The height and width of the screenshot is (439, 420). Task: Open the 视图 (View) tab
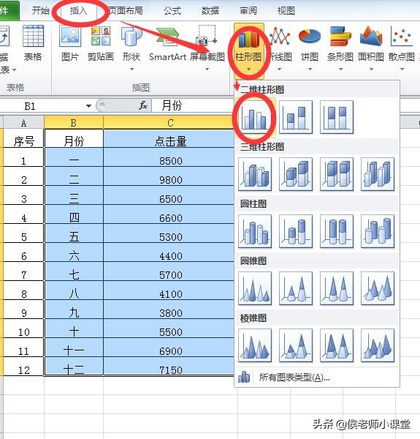click(286, 11)
